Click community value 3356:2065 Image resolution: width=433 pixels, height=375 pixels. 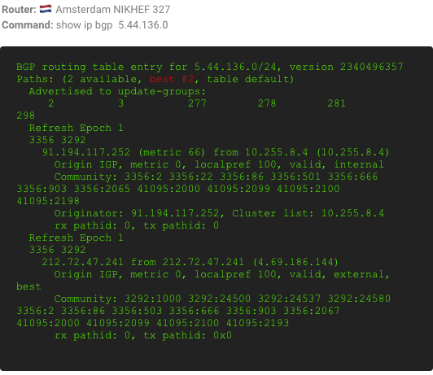point(102,189)
